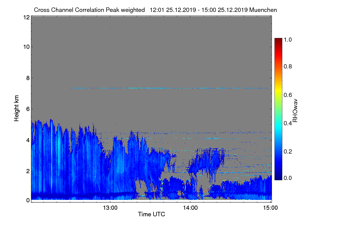Click the date range text '12:01 25.12.2019 - 15:00 25.12.2019'
This screenshot has width=357, height=238.
pyautogui.click(x=199, y=10)
